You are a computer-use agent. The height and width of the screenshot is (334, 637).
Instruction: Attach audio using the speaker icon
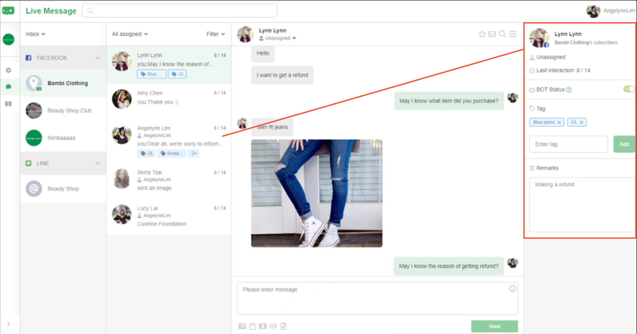[273, 326]
